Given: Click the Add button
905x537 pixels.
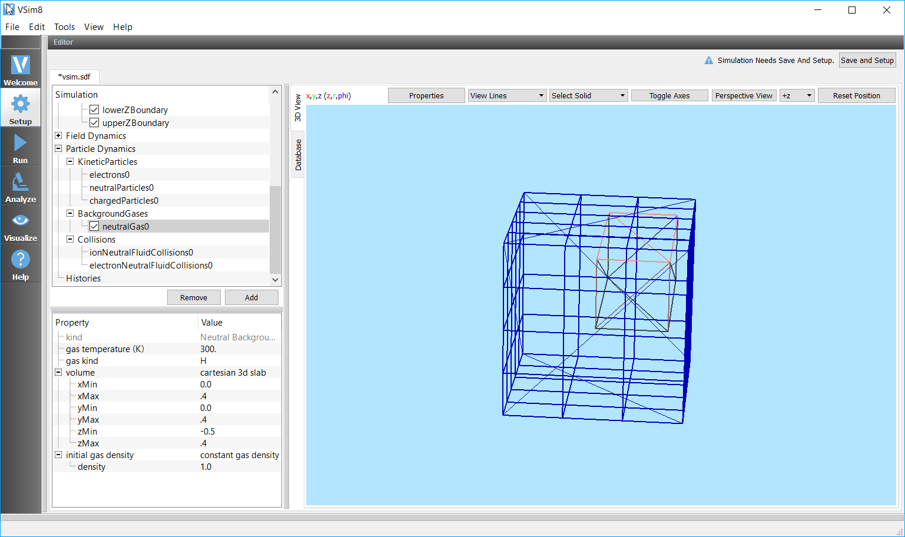Looking at the screenshot, I should (251, 297).
